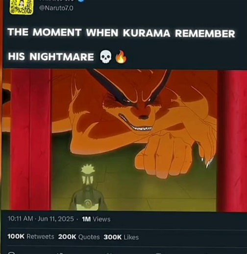
Task: Open the 300K Likes list
Action: 121,237
